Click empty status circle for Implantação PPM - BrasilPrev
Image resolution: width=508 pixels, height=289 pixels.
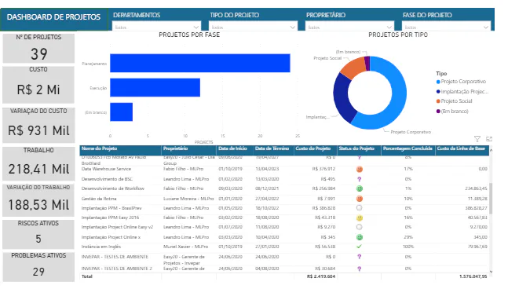[359, 208]
